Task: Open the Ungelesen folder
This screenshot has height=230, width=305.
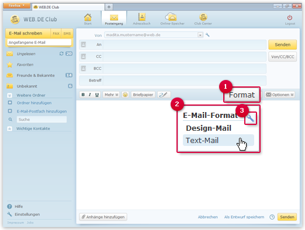Action: tap(26, 54)
